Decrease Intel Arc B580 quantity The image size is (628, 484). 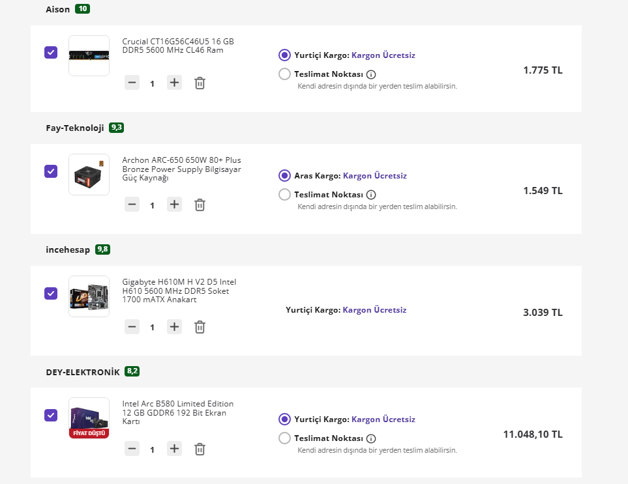tap(132, 449)
